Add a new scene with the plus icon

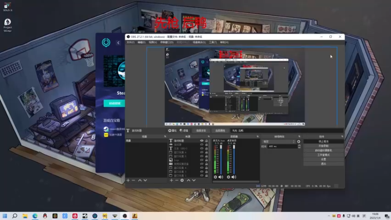point(128,180)
